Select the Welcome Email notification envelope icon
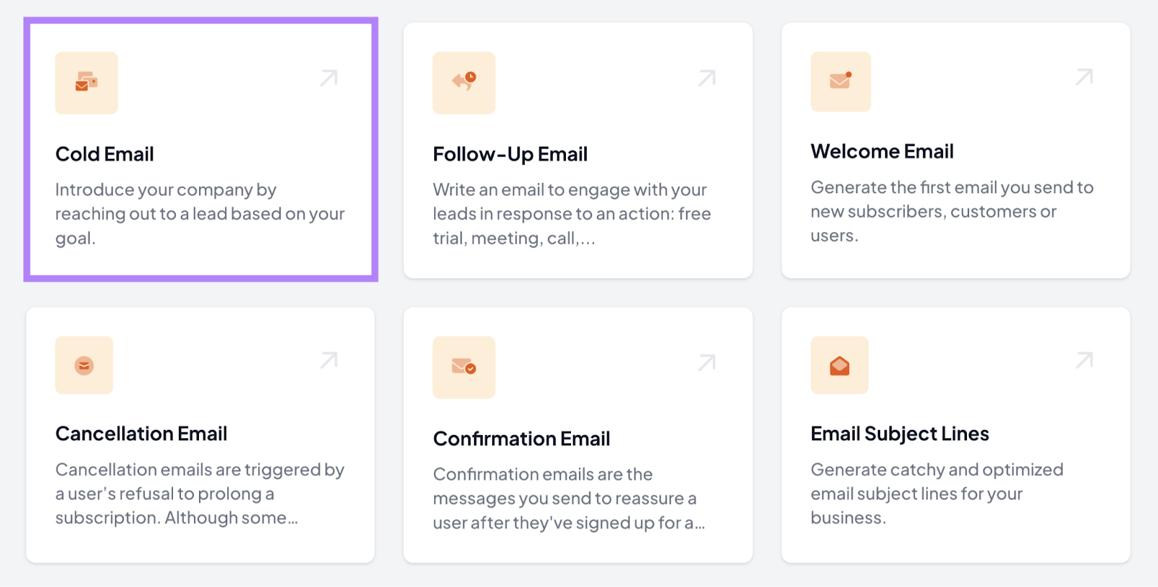 click(x=840, y=81)
